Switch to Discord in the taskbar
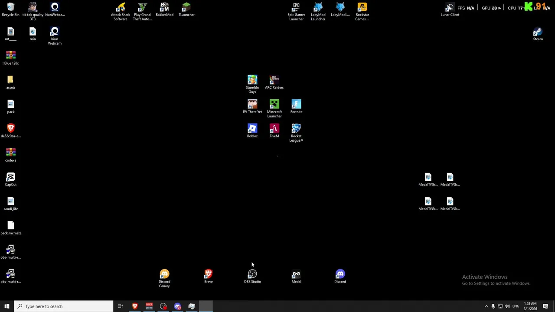Image resolution: width=555 pixels, height=312 pixels. [x=177, y=306]
